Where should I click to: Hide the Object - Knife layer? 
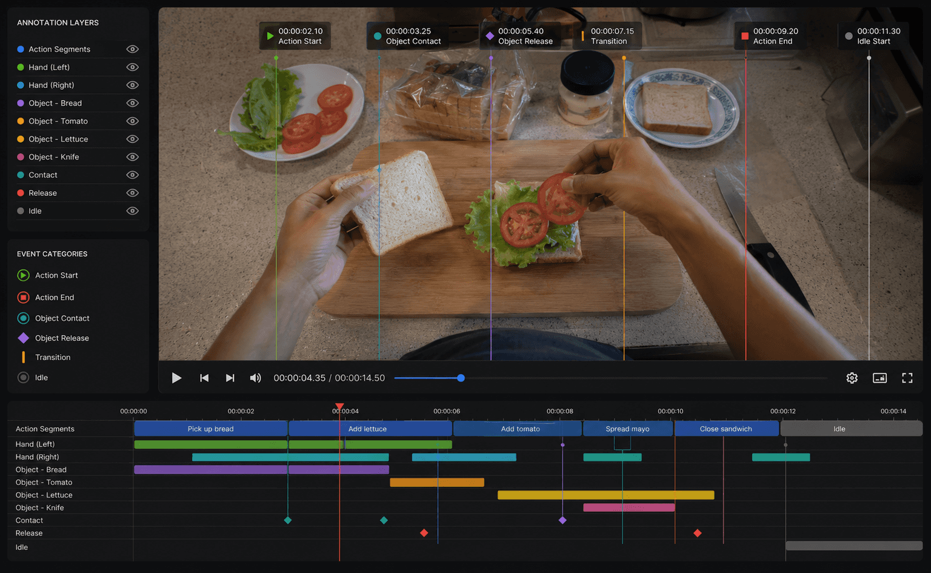coord(132,157)
